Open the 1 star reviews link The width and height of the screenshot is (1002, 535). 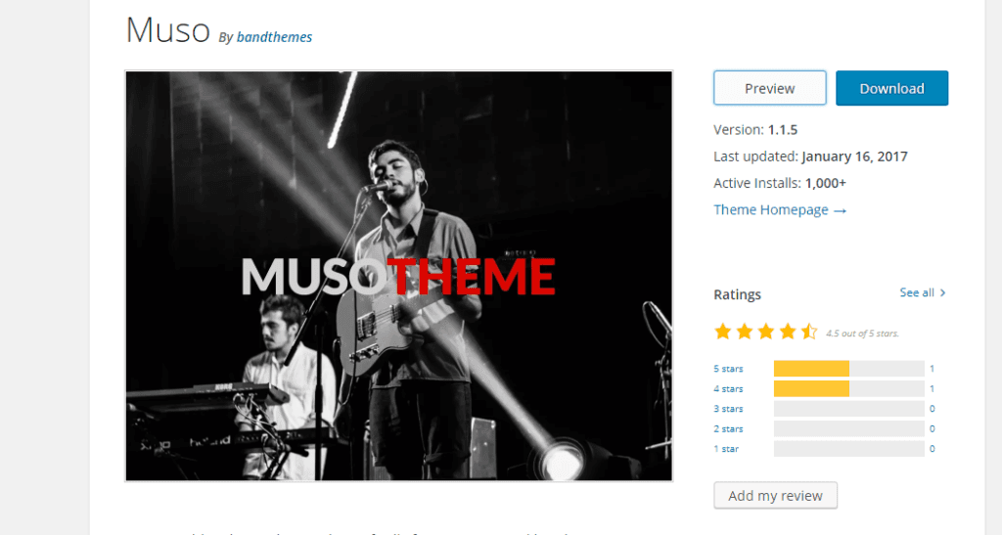coord(726,449)
